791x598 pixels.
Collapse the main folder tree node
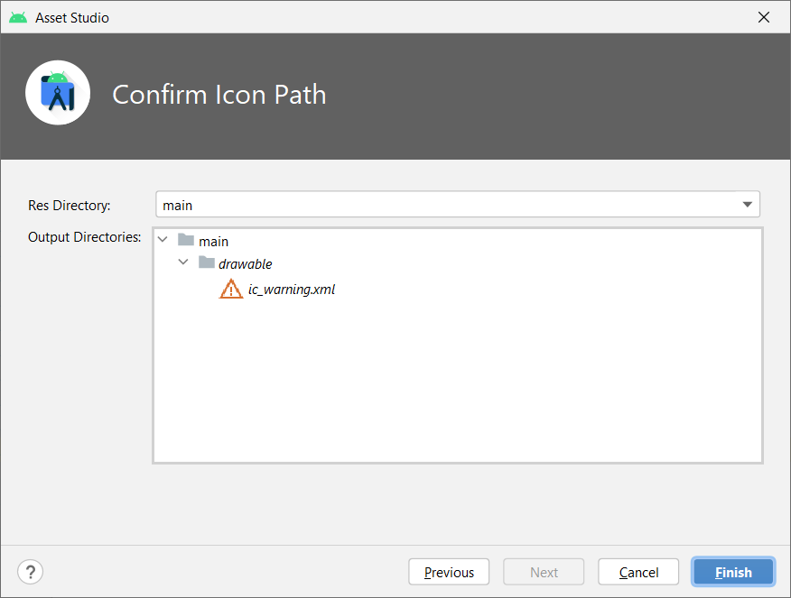coord(163,240)
